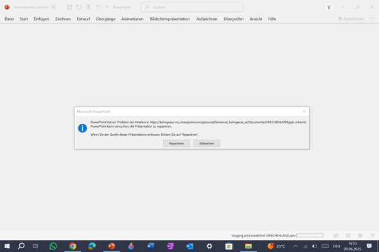Select reading view icon in status bar
379x252 pixels.
[x=360, y=235]
